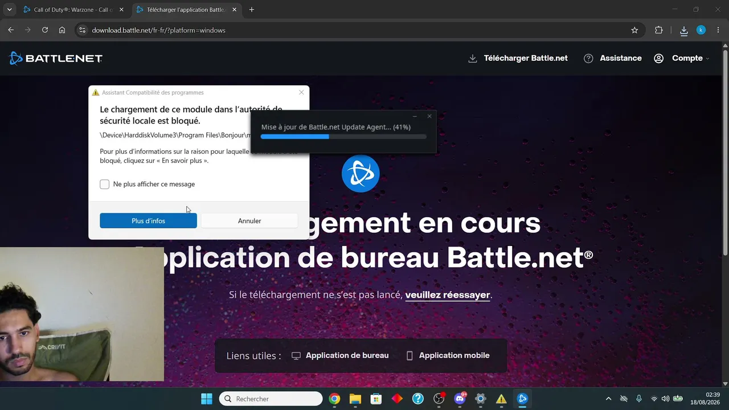Open the Application mobile link

(448, 355)
